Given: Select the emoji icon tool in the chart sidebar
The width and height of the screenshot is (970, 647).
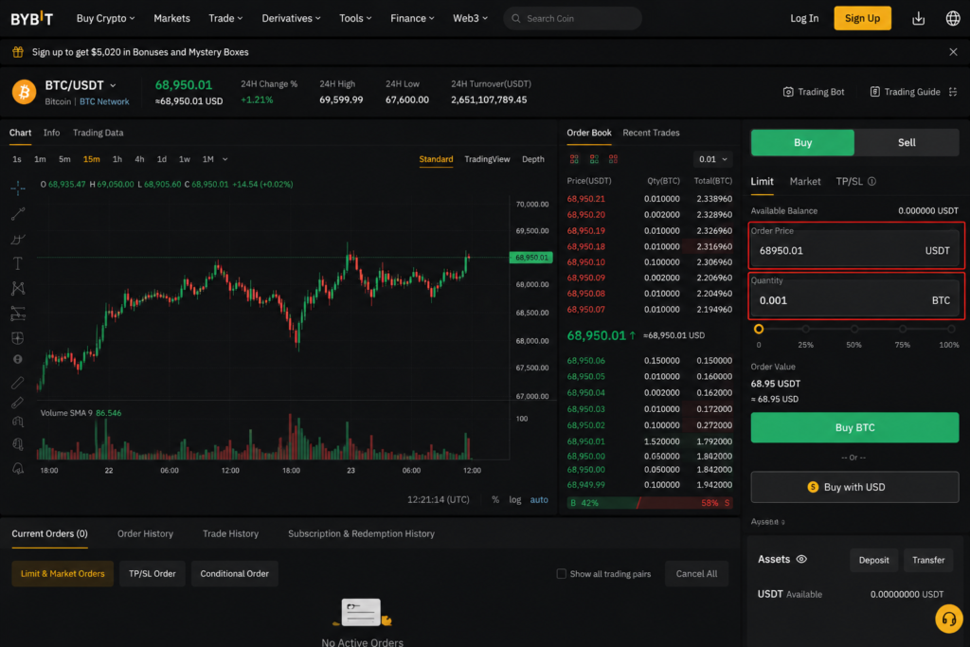Looking at the screenshot, I should [17, 359].
